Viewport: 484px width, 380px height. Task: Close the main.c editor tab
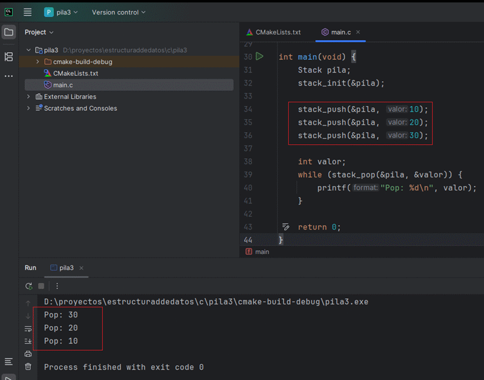[358, 32]
